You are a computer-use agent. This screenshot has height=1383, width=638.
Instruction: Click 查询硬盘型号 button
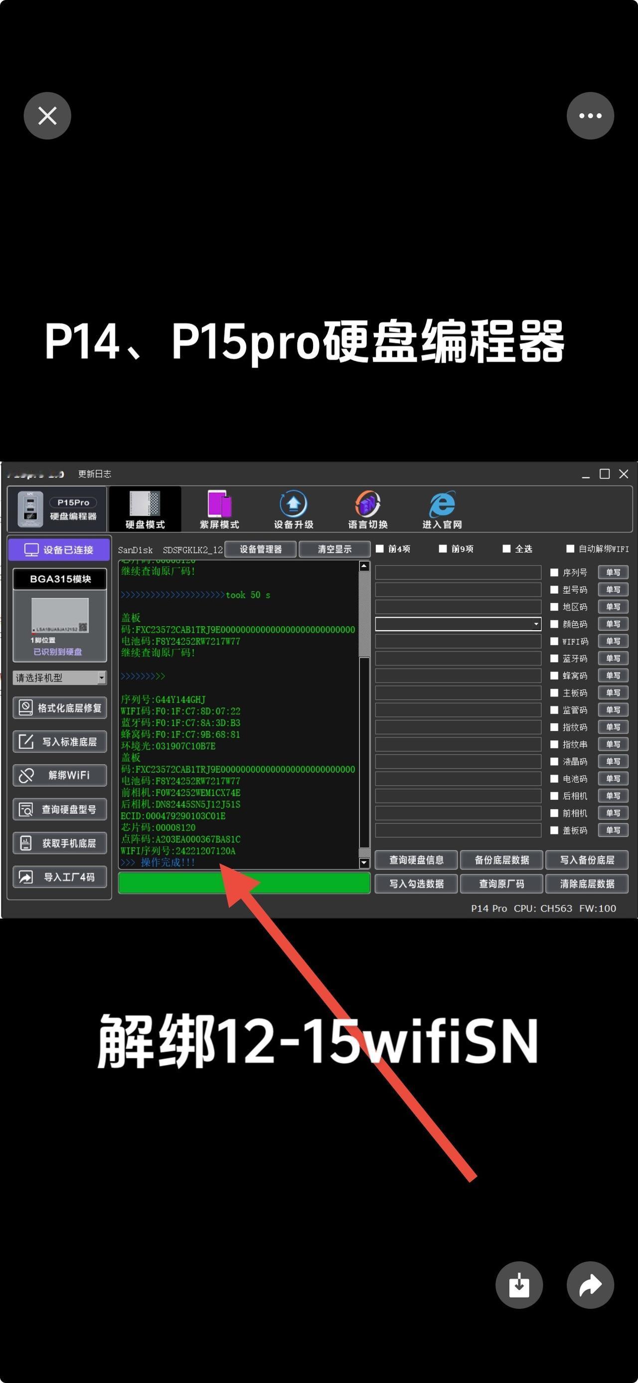[x=59, y=809]
